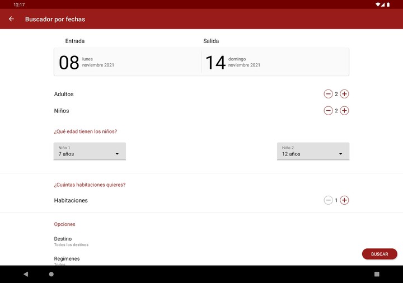This screenshot has width=403, height=283.
Task: Go back using the top-left arrow
Action: coord(11,19)
